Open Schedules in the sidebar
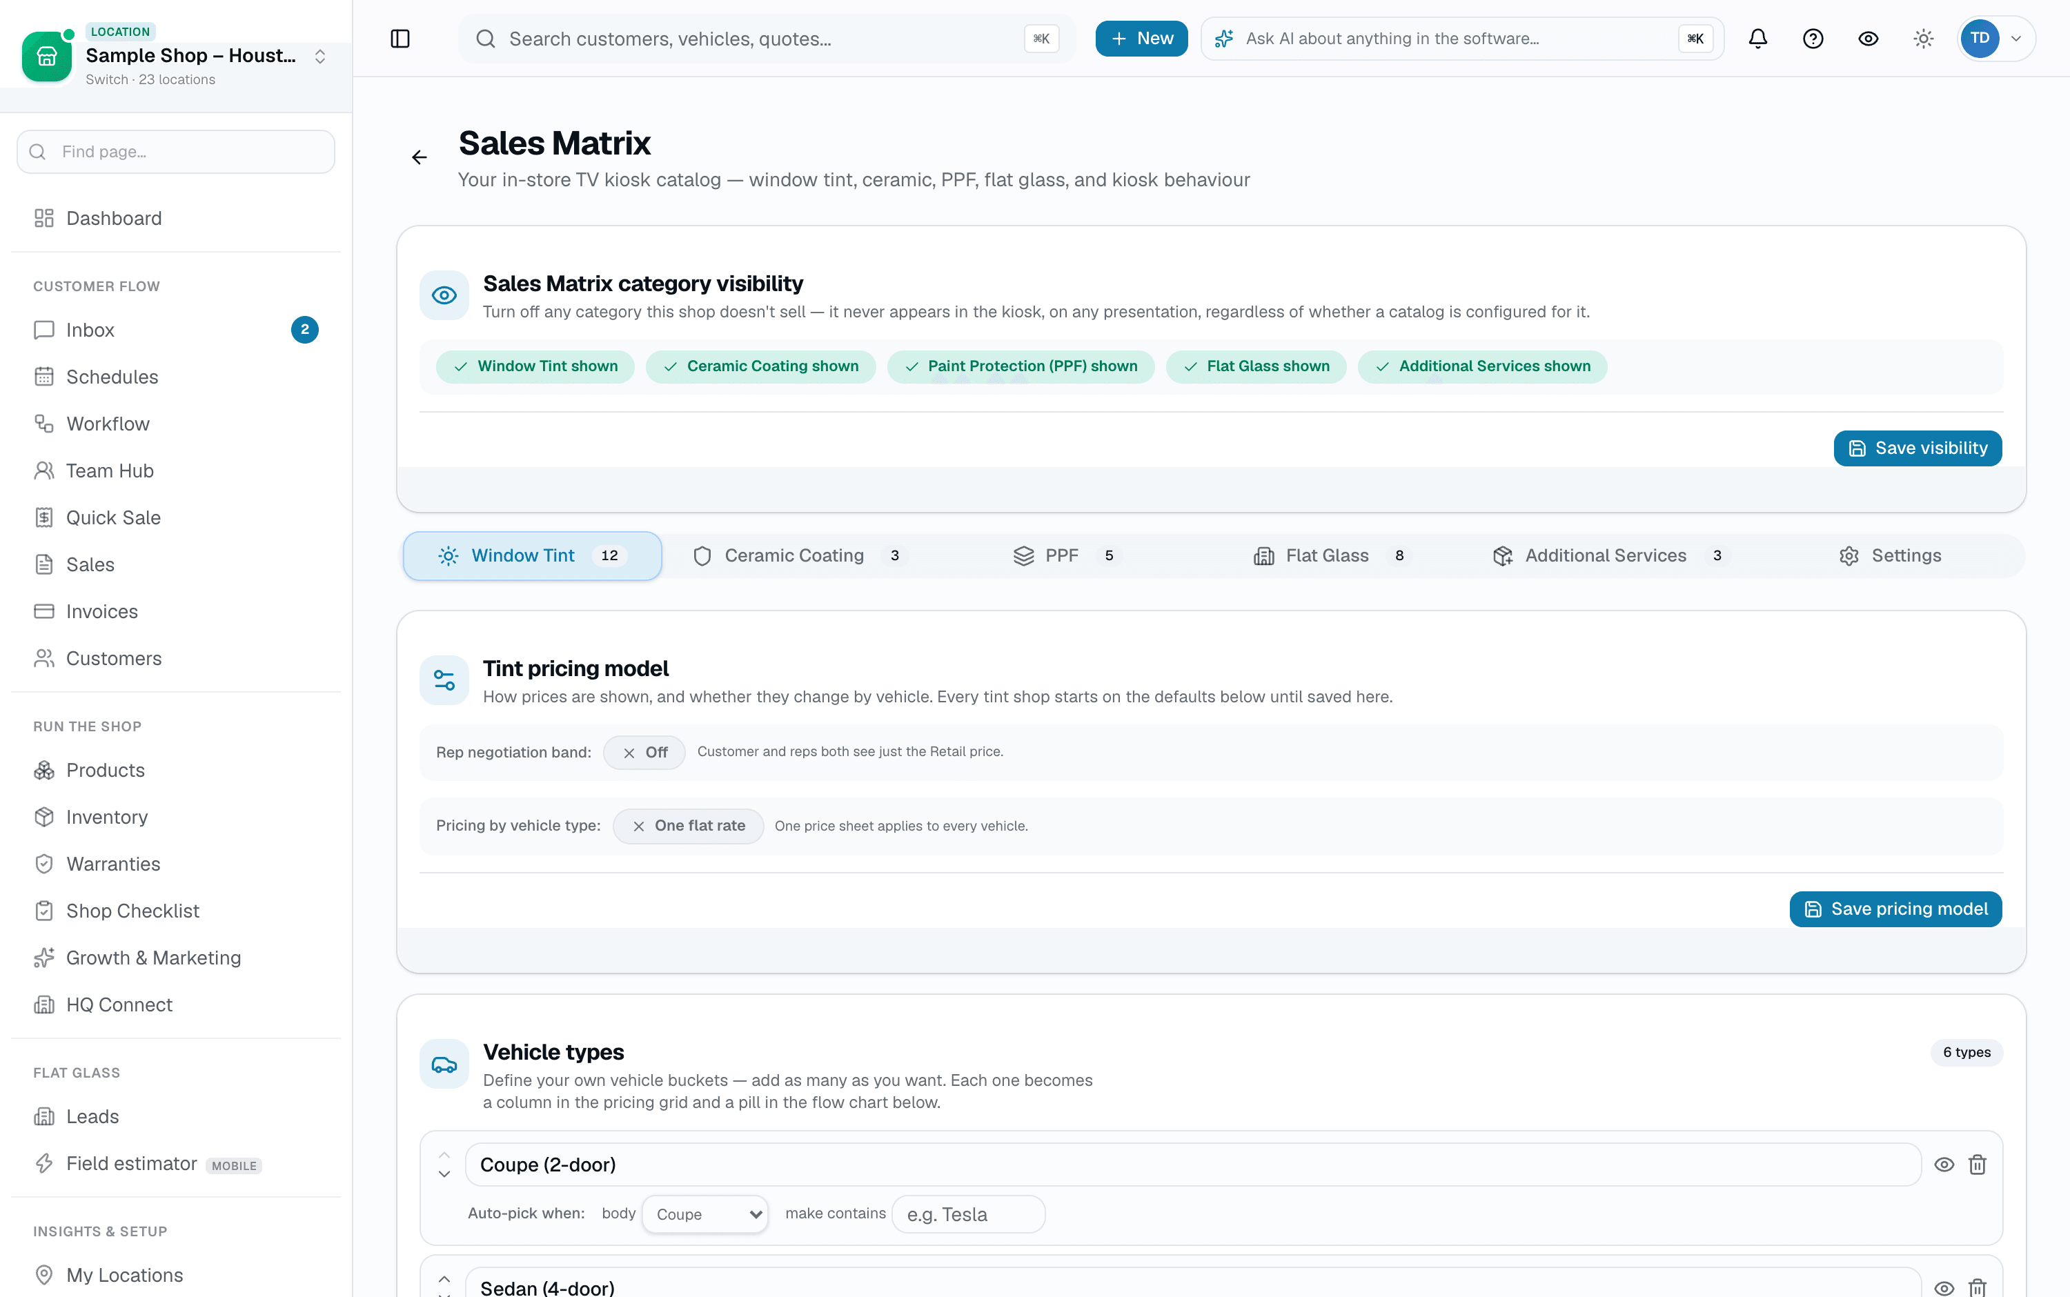Viewport: 2070px width, 1297px height. (x=176, y=377)
